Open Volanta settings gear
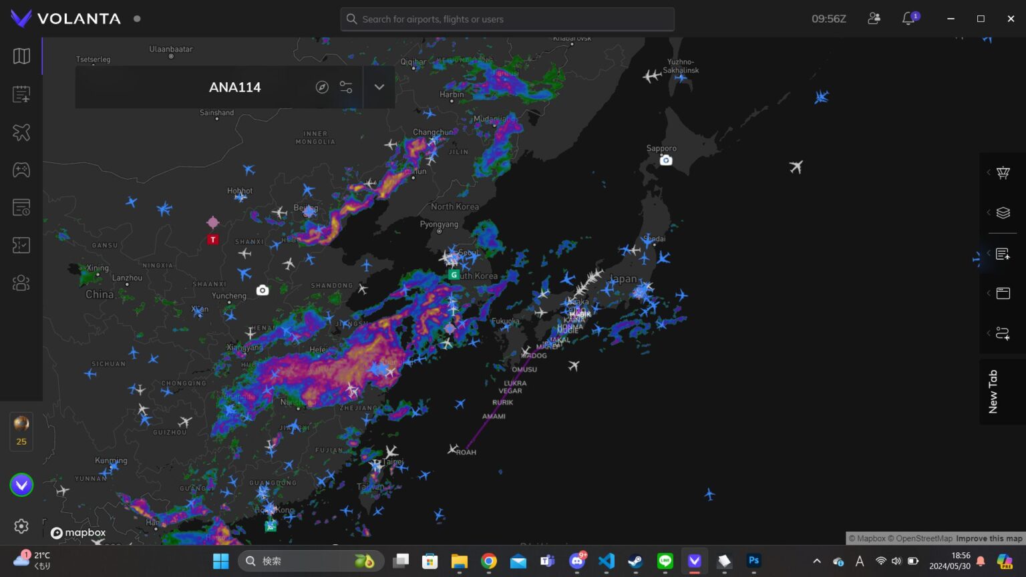 coord(21,526)
